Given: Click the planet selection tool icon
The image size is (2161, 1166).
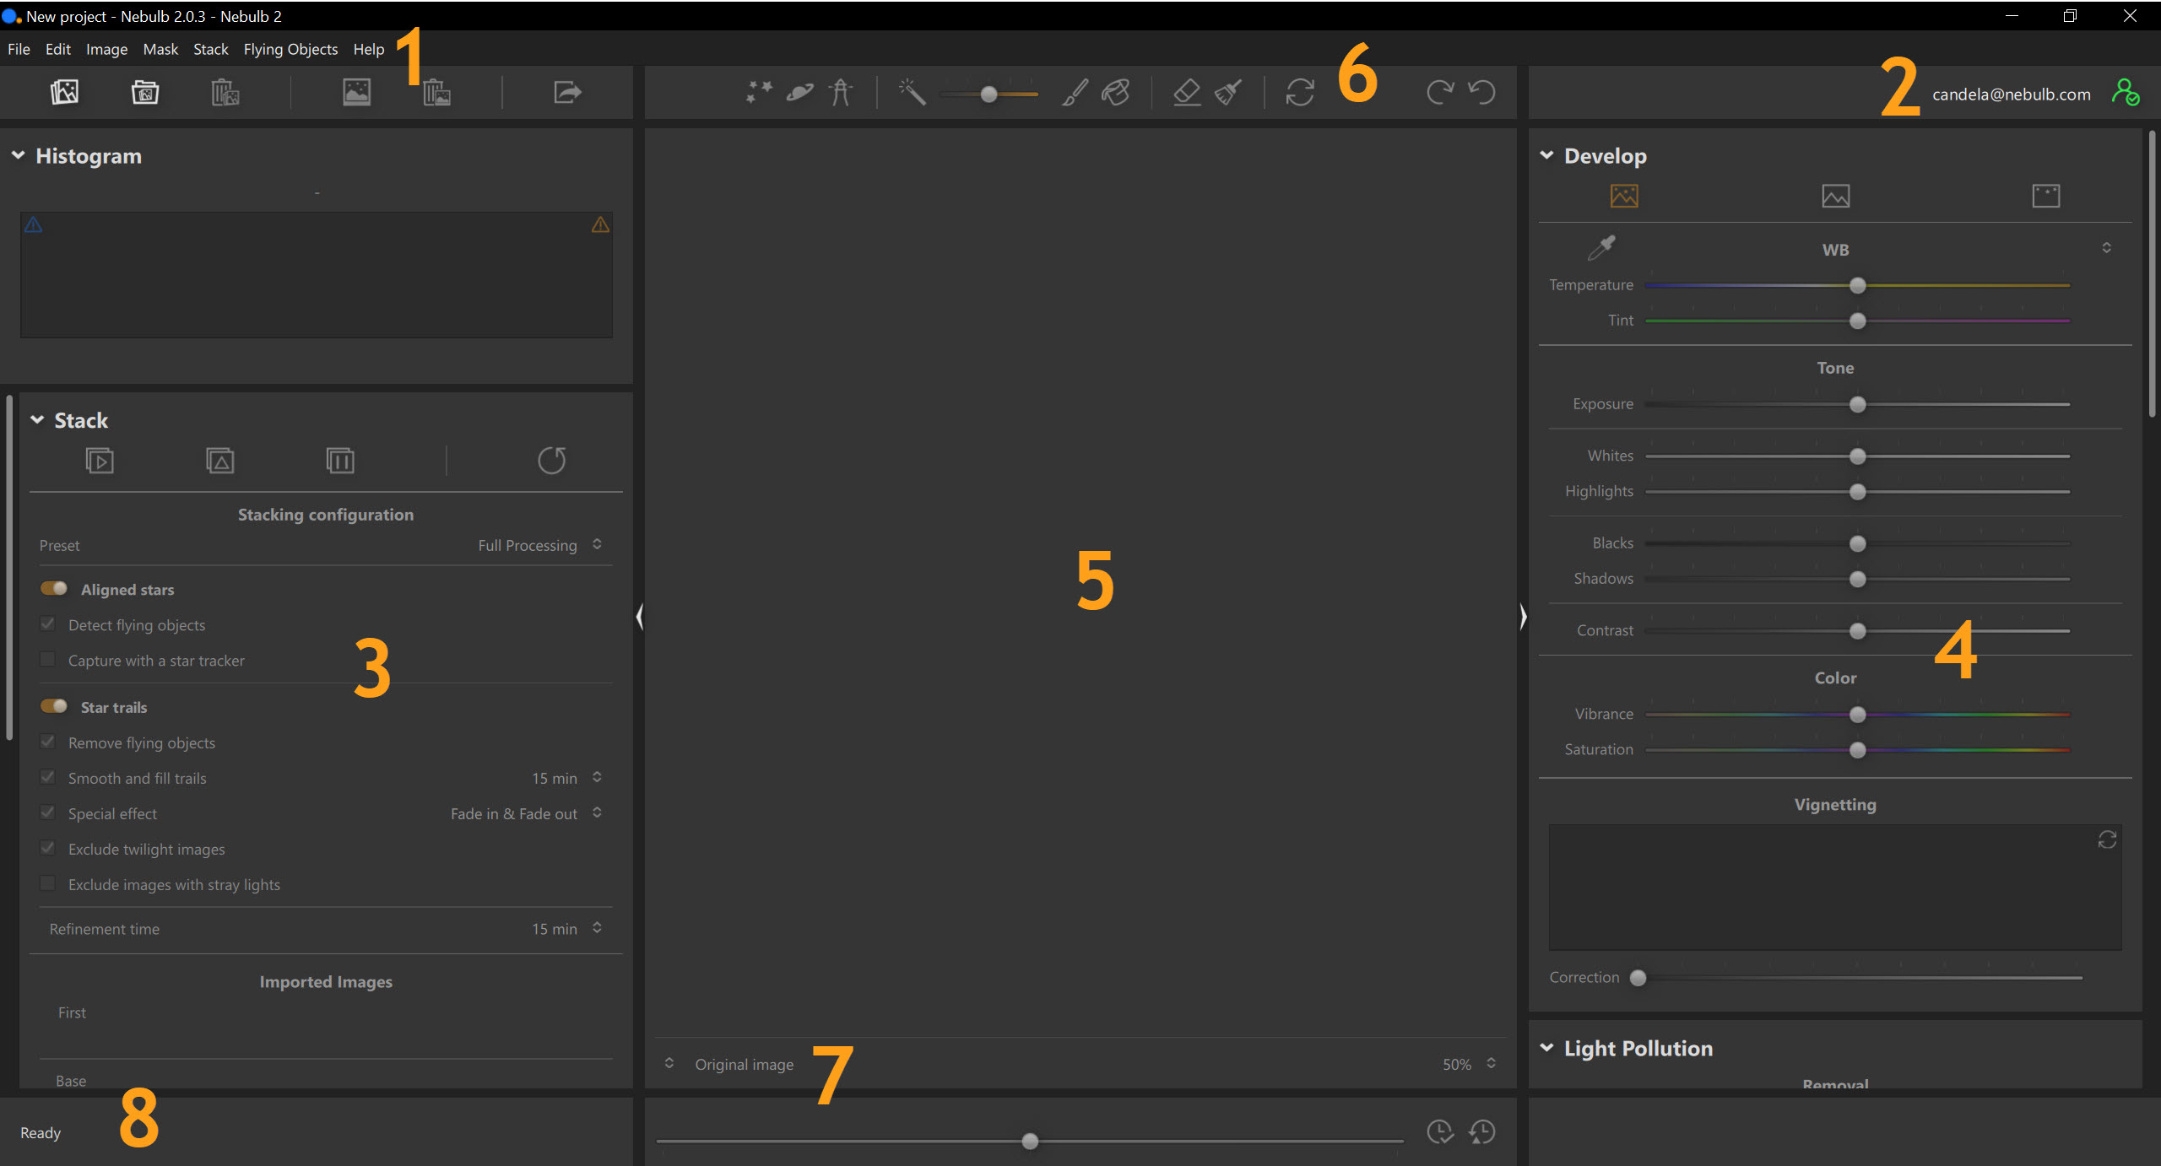Looking at the screenshot, I should [x=799, y=92].
